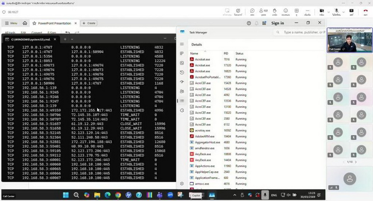The image size is (373, 201).
Task: Raise hand in the meeting toolbar
Action: pyautogui.click(x=275, y=12)
